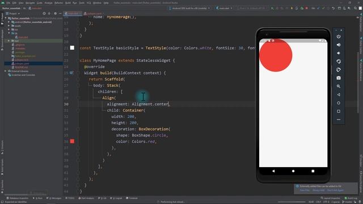This screenshot has width=363, height=204.
Task: Take an emulator screenshot with camera icon
Action: [339, 78]
